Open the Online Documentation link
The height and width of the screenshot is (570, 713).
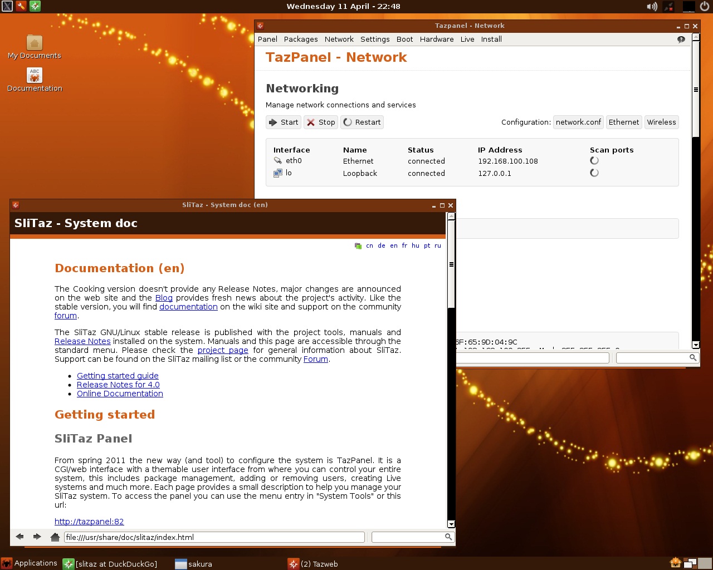point(120,394)
